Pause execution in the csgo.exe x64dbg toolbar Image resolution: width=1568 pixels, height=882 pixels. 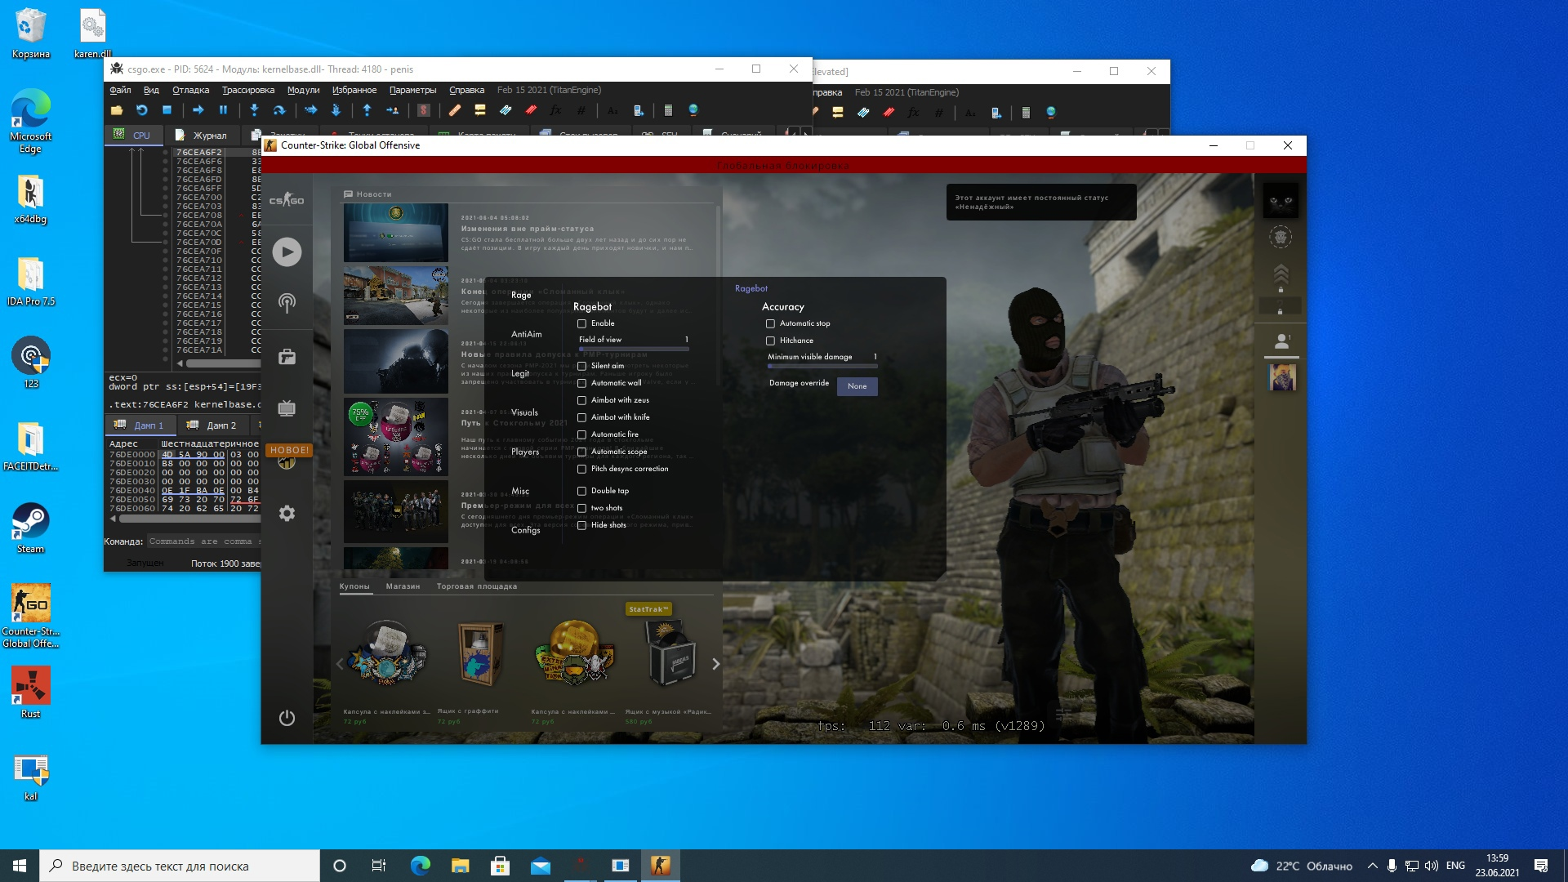pos(223,110)
